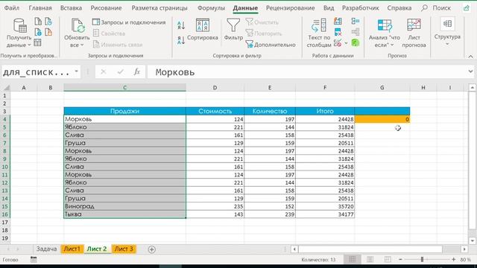Switch to the Формулы tab
The width and height of the screenshot is (477, 268).
[211, 8]
